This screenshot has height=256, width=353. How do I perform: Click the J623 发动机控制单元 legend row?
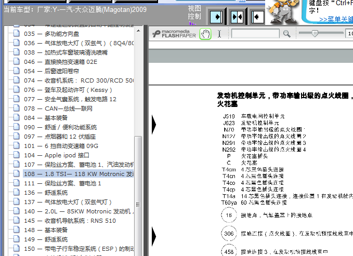tap(251, 123)
